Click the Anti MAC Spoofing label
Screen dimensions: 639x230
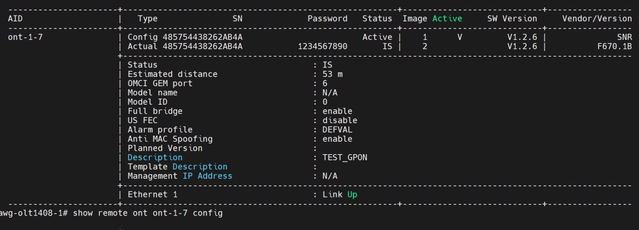(170, 139)
